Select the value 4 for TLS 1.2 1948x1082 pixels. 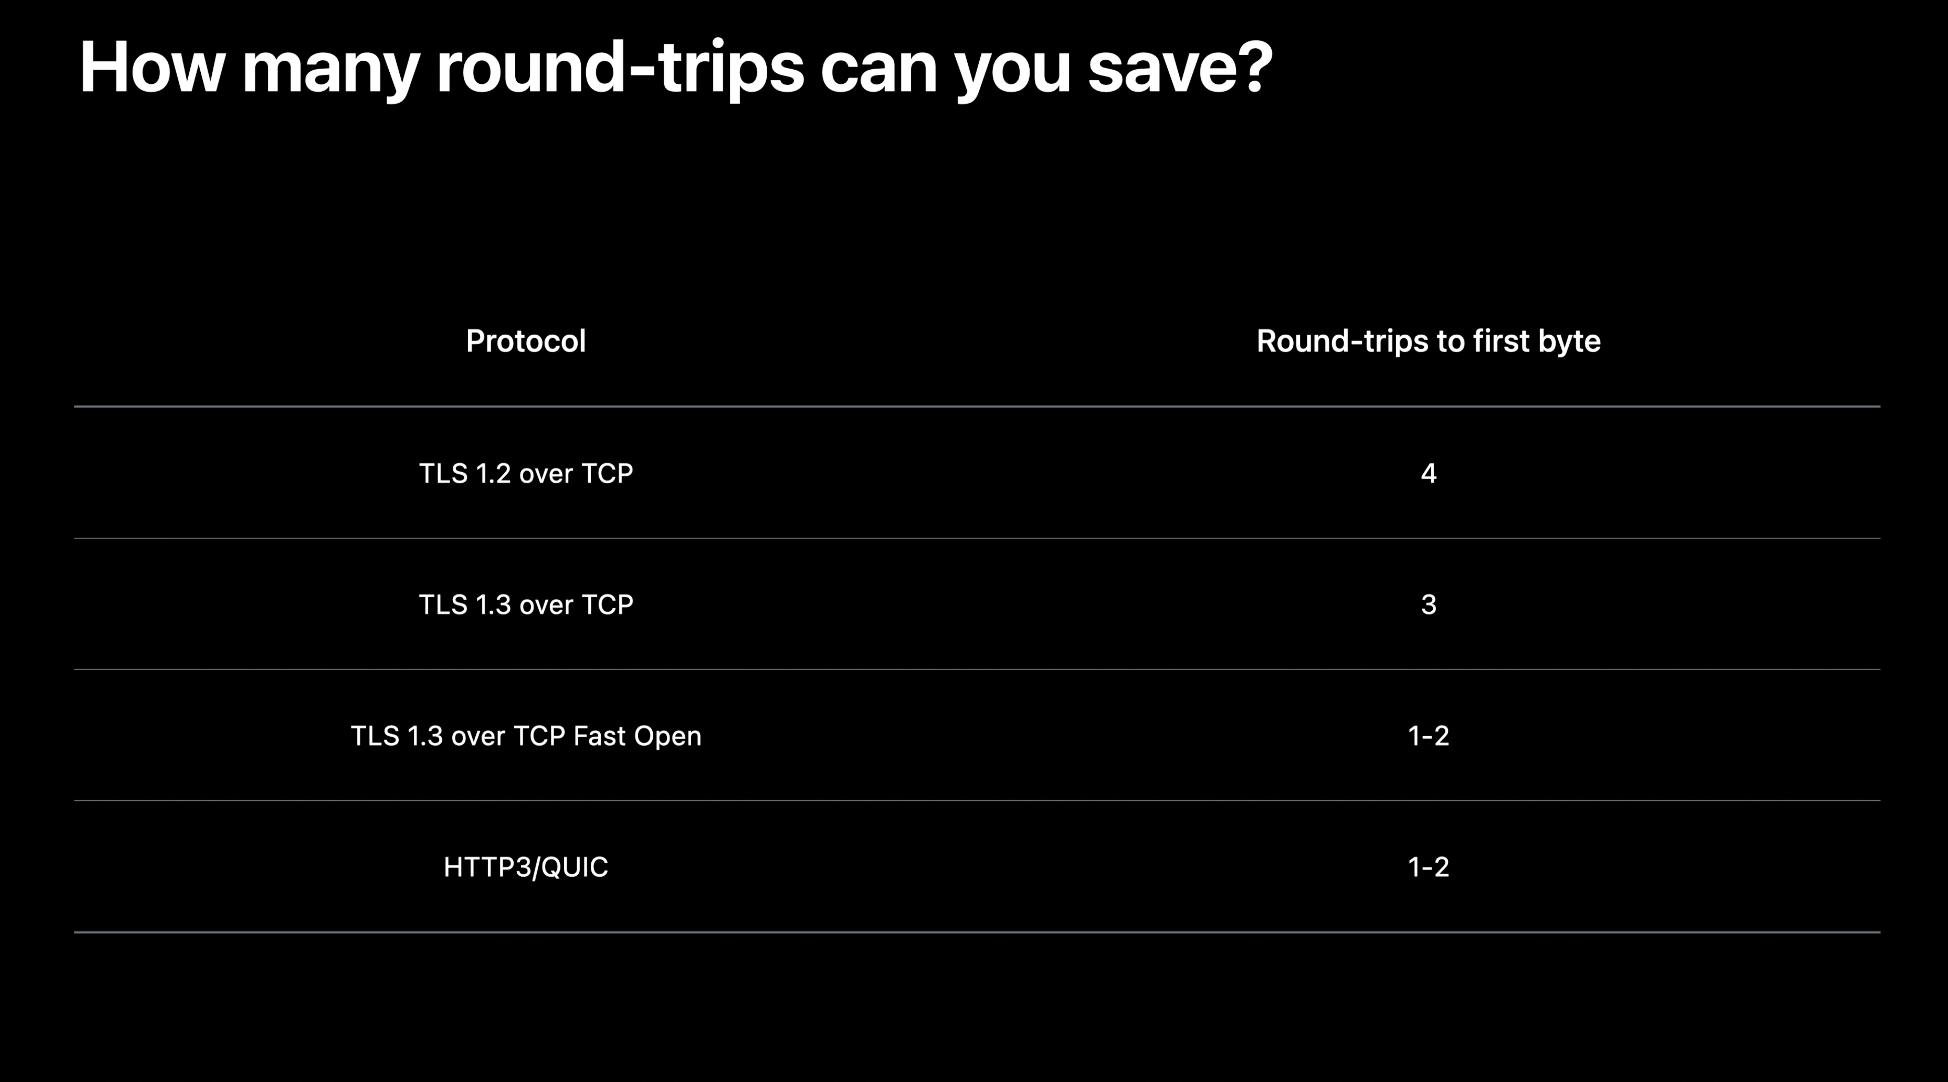tap(1428, 473)
